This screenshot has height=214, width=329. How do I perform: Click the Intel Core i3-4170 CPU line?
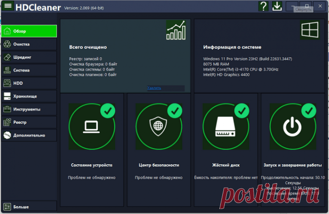click(x=241, y=69)
